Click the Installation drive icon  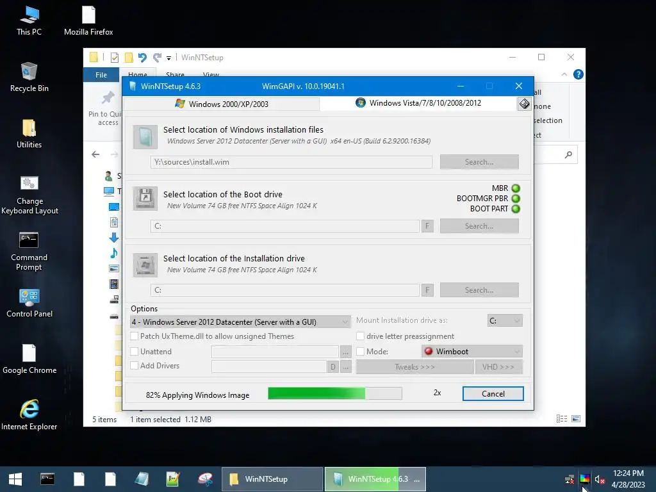click(145, 265)
